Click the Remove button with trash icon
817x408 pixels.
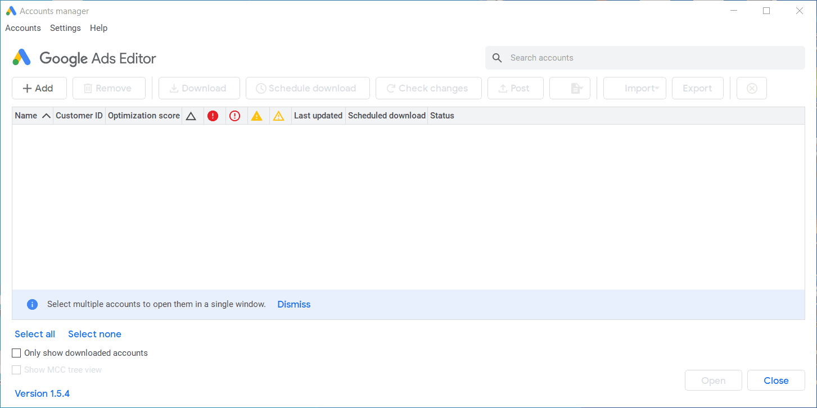pyautogui.click(x=109, y=88)
